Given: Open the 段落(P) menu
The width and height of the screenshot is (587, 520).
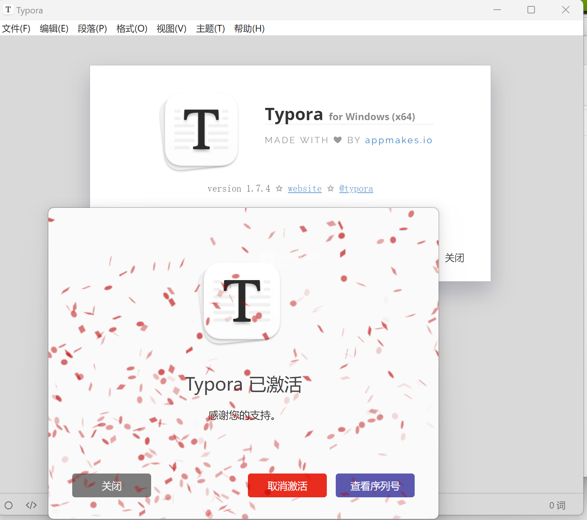Looking at the screenshot, I should pos(92,29).
